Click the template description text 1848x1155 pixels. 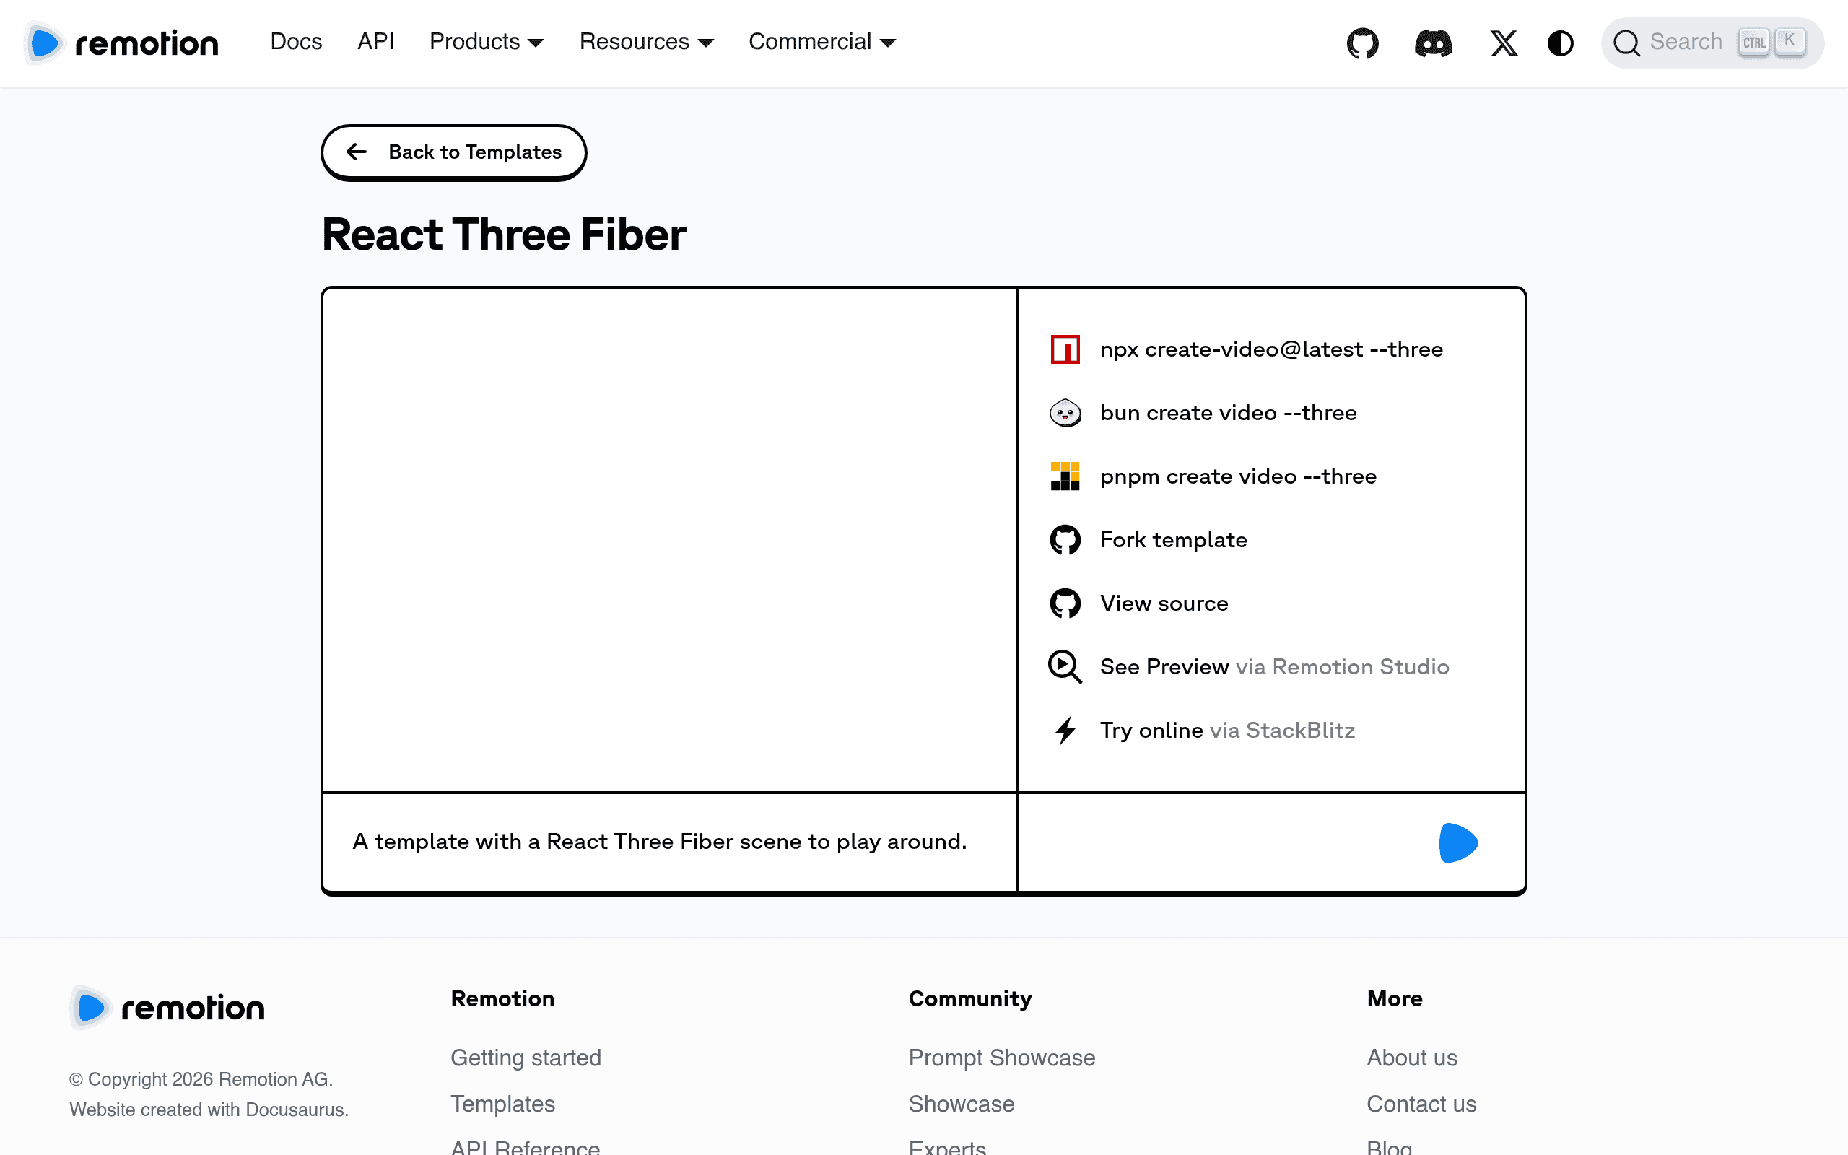tap(659, 841)
